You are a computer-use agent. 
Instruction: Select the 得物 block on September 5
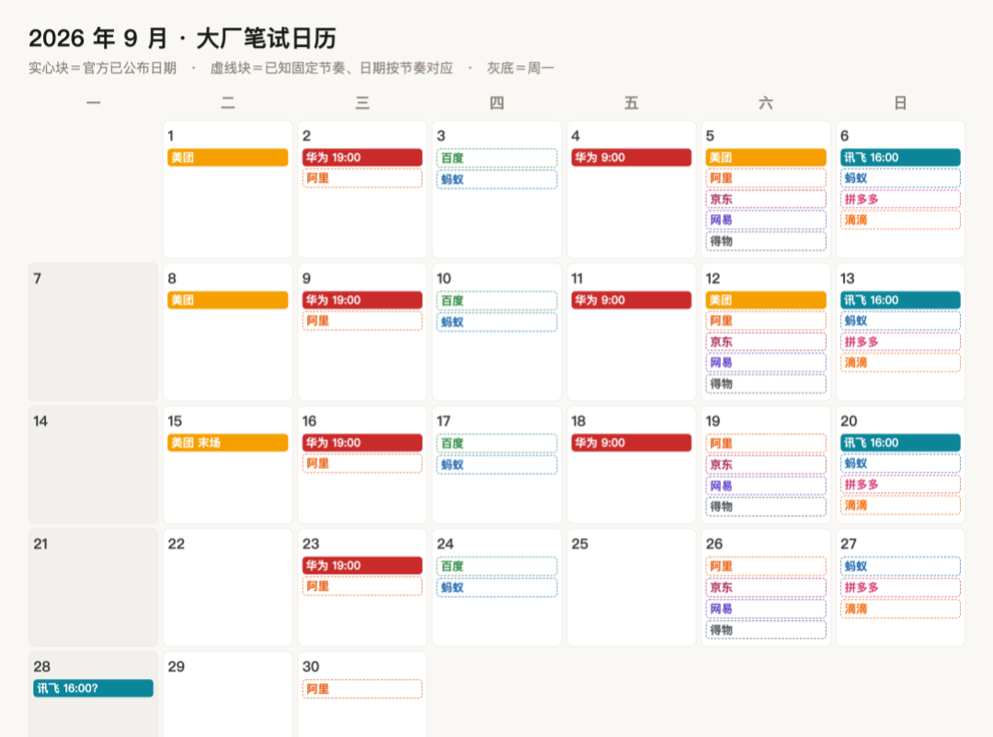coord(766,242)
